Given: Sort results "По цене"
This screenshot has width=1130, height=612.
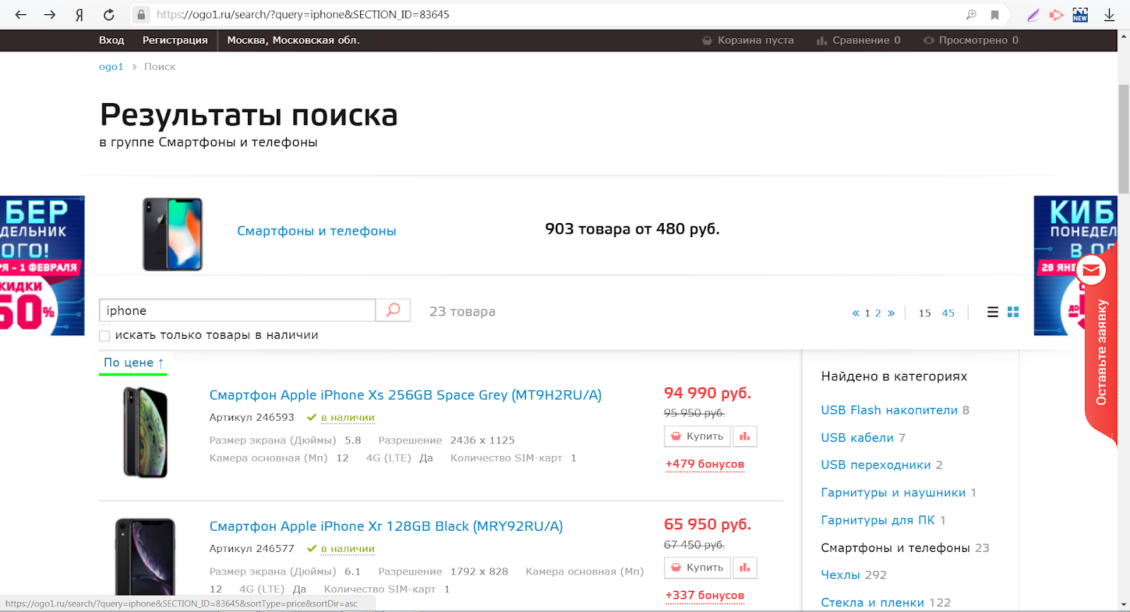Looking at the screenshot, I should pyautogui.click(x=133, y=362).
